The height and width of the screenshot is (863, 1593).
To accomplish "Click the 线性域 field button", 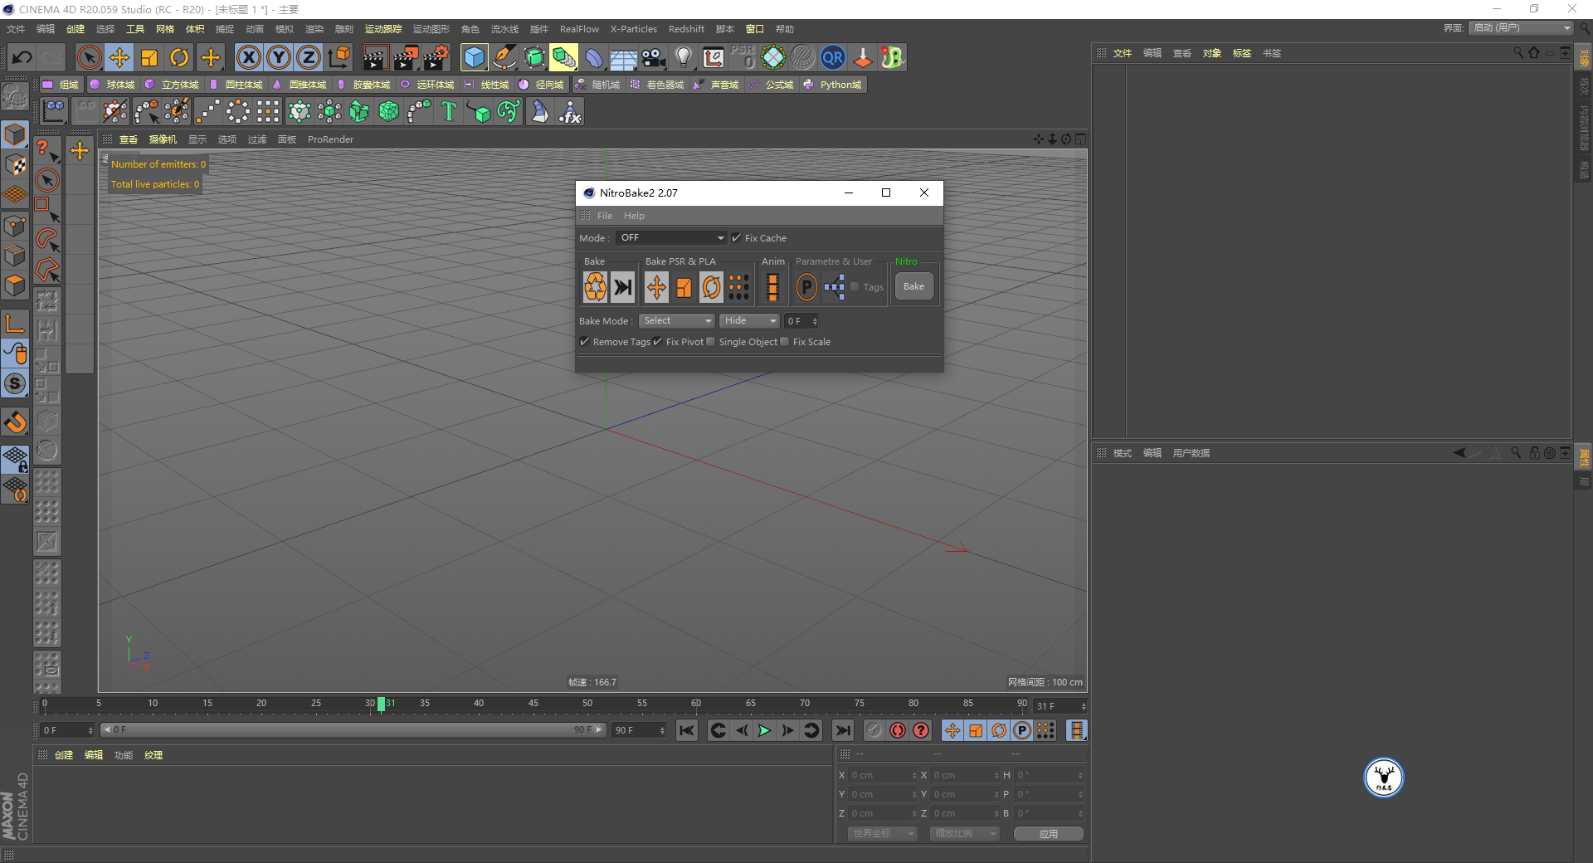I will [x=486, y=85].
